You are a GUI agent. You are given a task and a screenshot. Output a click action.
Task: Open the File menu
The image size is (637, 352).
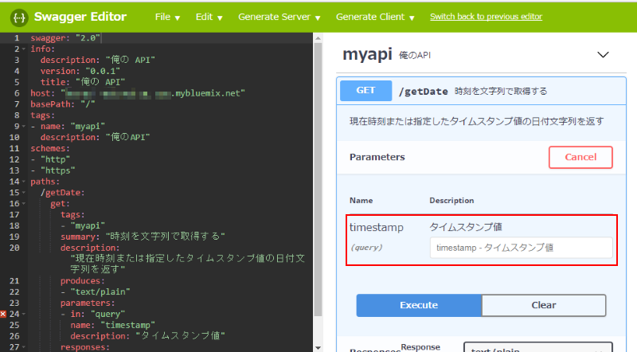[167, 17]
